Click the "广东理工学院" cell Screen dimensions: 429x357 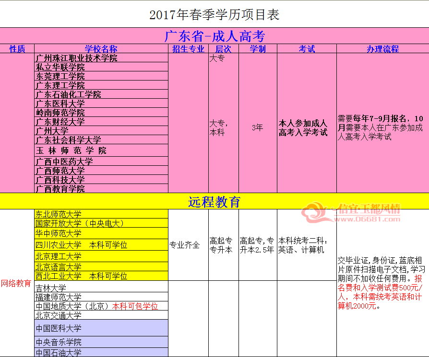click(x=101, y=85)
